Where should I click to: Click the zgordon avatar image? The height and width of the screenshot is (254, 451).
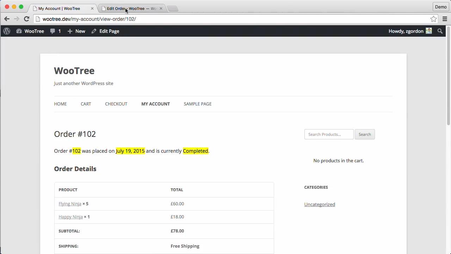click(x=429, y=31)
